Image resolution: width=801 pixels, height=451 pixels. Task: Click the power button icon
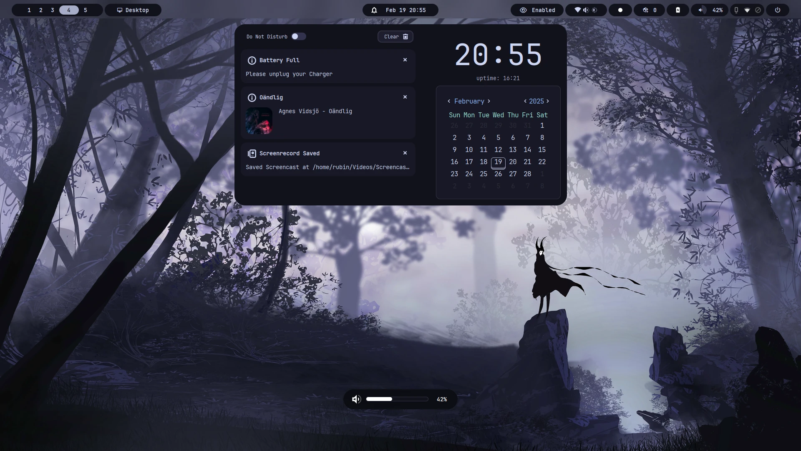(778, 10)
